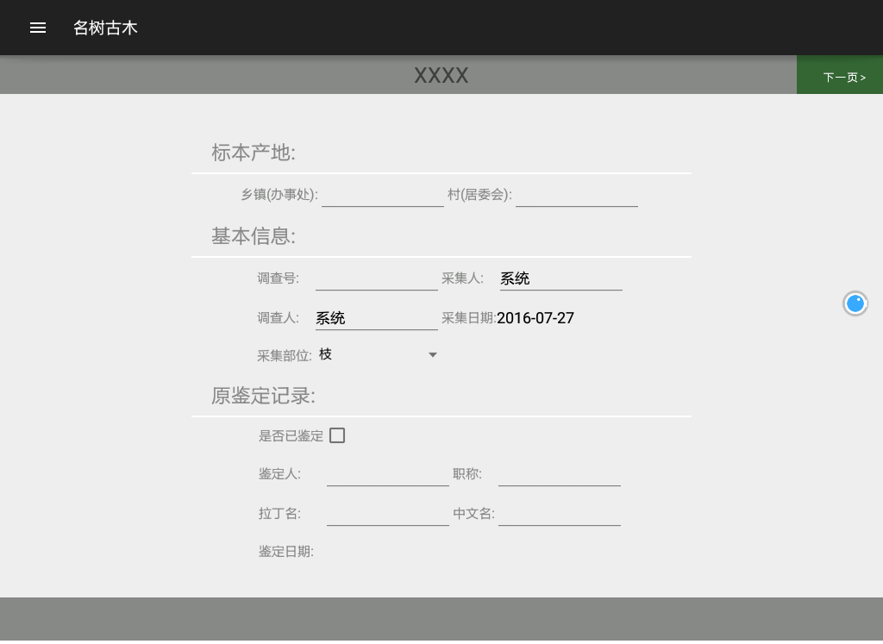Tap the blue floating circle button
Image resolution: width=883 pixels, height=644 pixels.
point(855,303)
